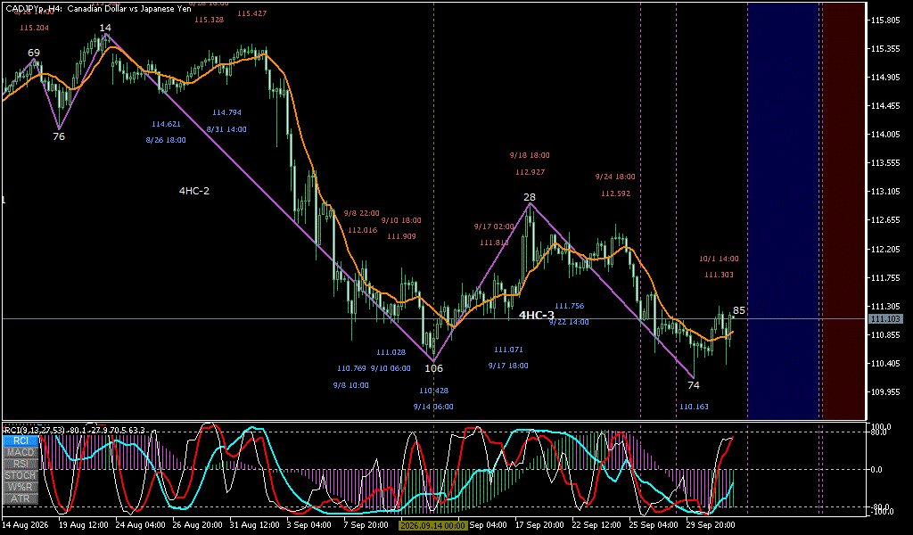Click the 113.105 price scale value
913x535 pixels.
point(884,192)
